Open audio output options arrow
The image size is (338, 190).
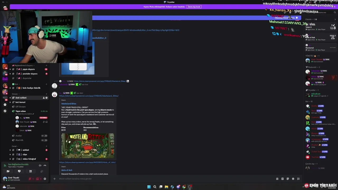point(40,179)
